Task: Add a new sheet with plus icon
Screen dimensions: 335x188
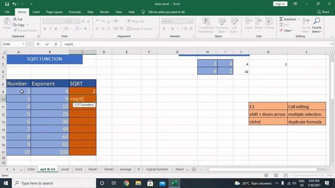Action: pos(194,169)
